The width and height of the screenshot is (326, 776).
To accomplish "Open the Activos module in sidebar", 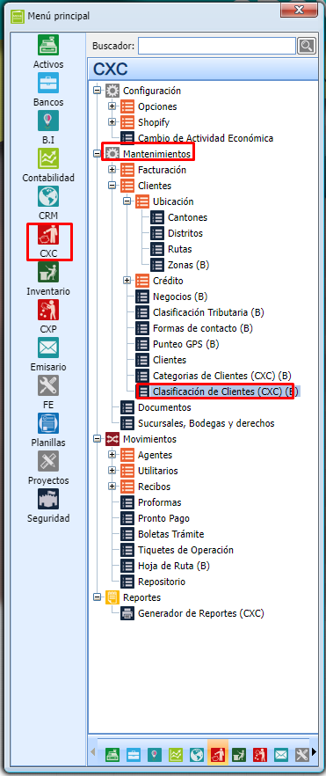I will 48,51.
